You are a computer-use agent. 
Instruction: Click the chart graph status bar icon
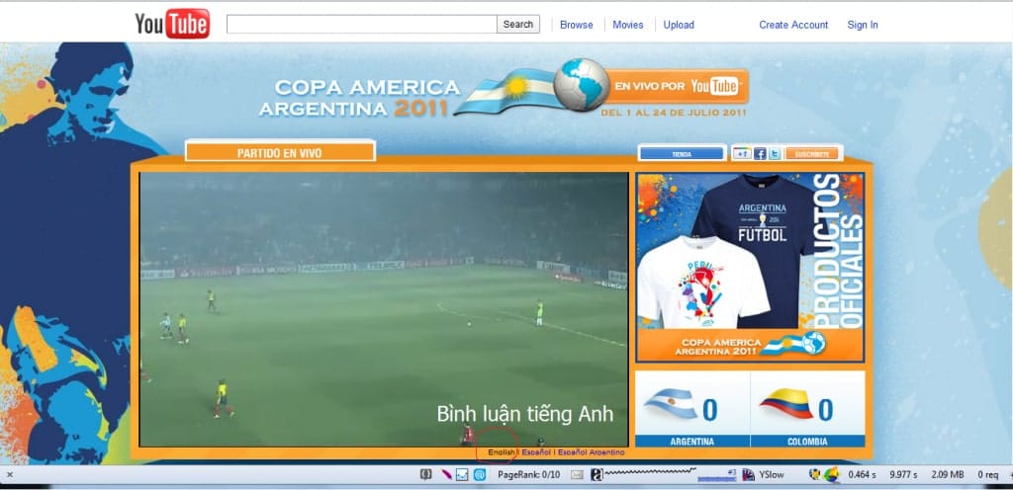462,474
